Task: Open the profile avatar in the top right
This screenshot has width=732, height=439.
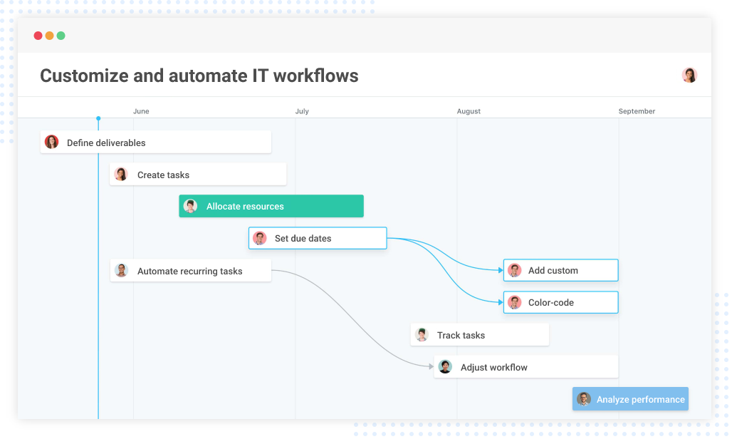Action: click(x=689, y=74)
